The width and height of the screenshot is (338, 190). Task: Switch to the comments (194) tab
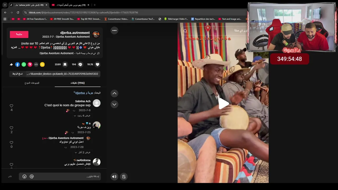[78, 83]
